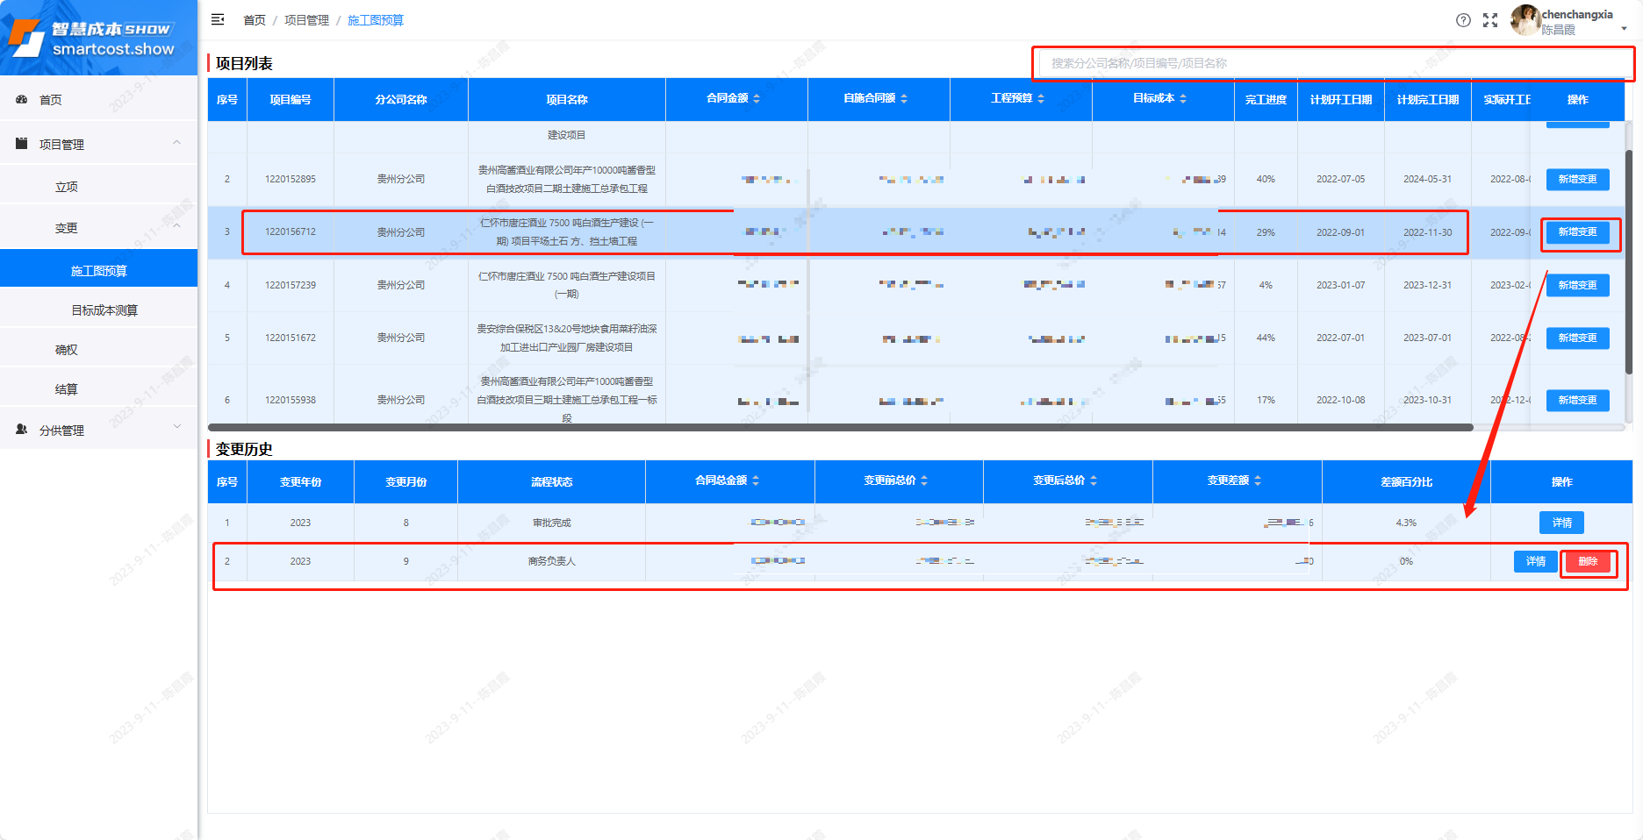This screenshot has height=840, width=1643.
Task: Open 目标成本测算 in sidebar
Action: click(104, 310)
